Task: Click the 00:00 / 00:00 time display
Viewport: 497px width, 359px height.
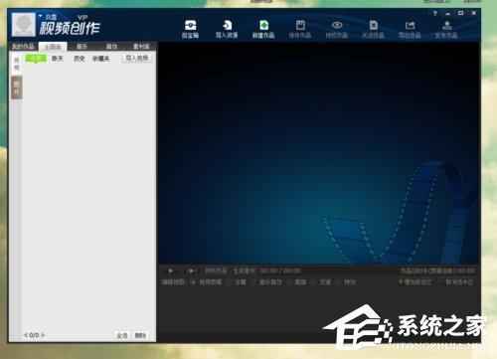Action: tap(280, 270)
